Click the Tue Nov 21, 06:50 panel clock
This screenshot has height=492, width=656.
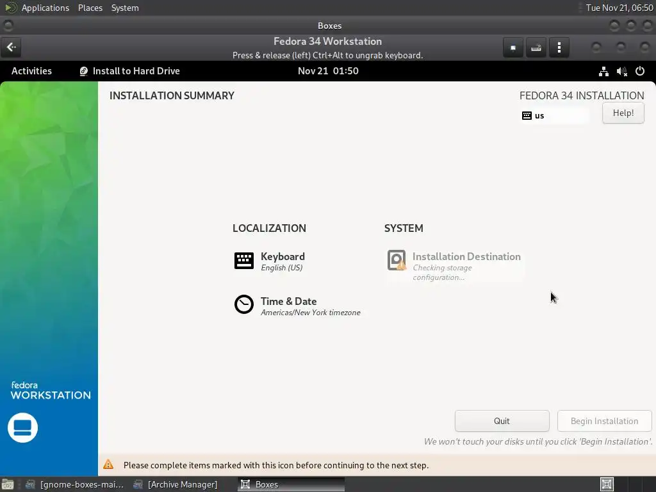coord(619,8)
